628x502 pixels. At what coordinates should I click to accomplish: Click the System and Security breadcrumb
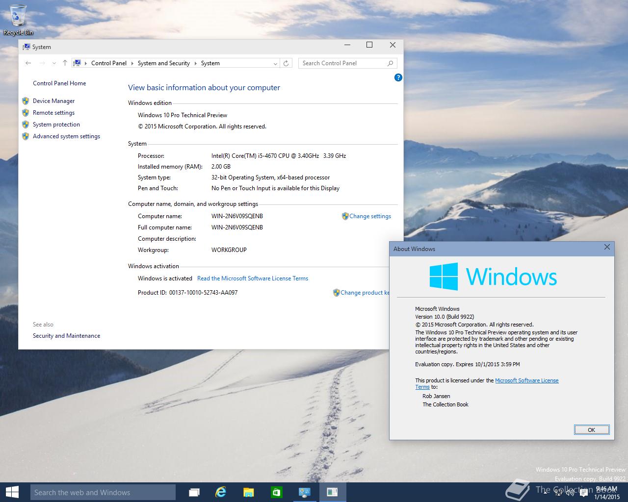click(164, 63)
